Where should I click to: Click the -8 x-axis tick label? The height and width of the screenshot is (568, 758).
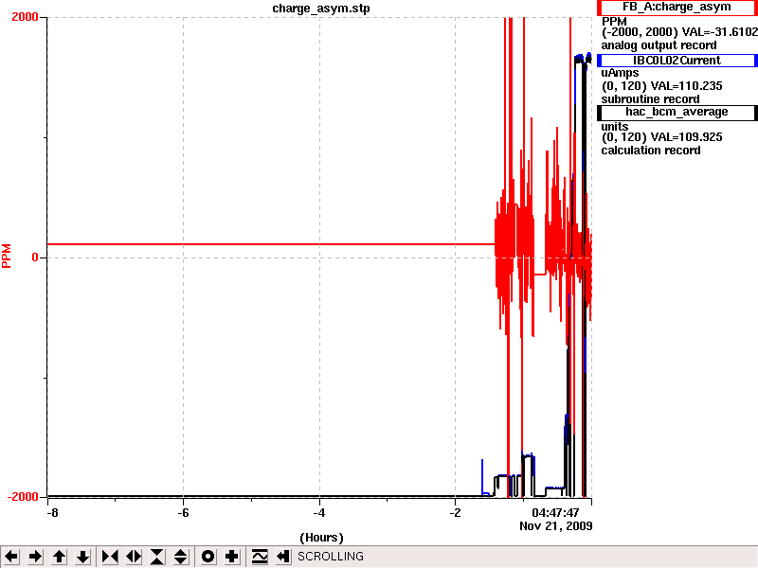(52, 512)
